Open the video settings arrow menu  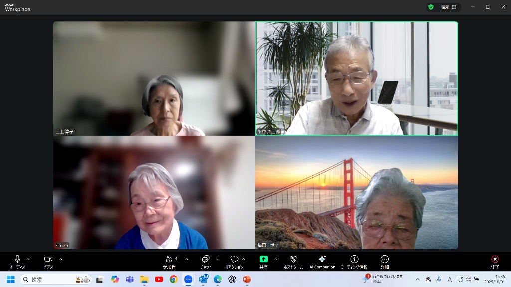(x=61, y=259)
